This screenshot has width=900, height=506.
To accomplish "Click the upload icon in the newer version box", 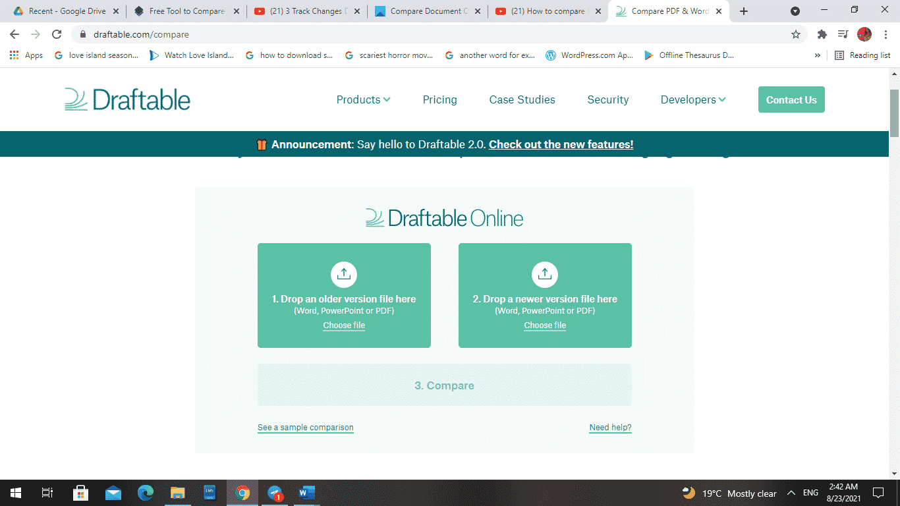I will (x=544, y=274).
